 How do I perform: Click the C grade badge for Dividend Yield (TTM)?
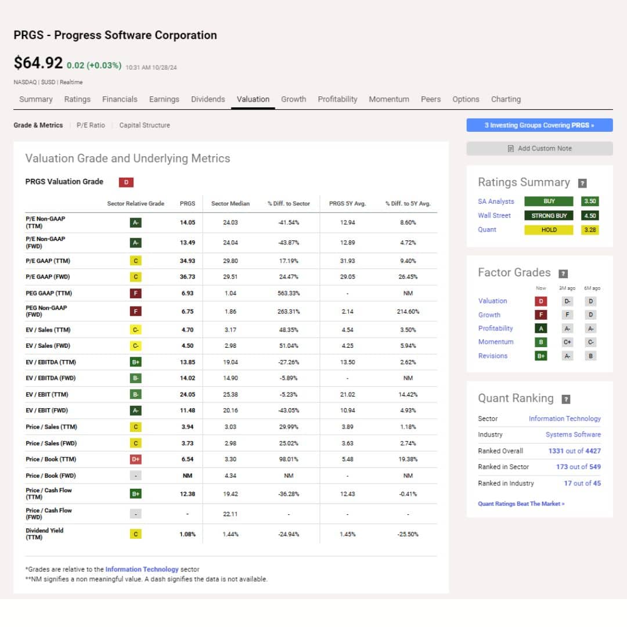pos(135,534)
